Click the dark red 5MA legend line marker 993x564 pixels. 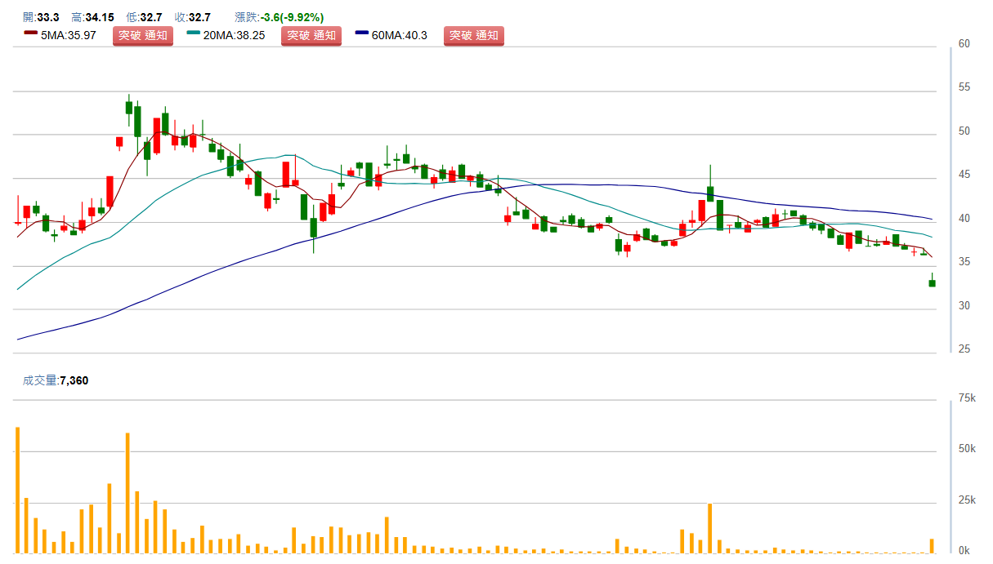[x=31, y=33]
